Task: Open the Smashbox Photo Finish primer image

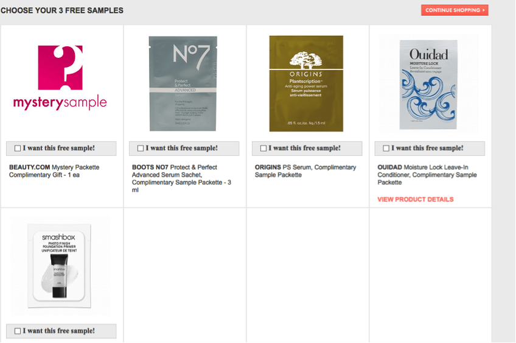Action: pyautogui.click(x=59, y=266)
